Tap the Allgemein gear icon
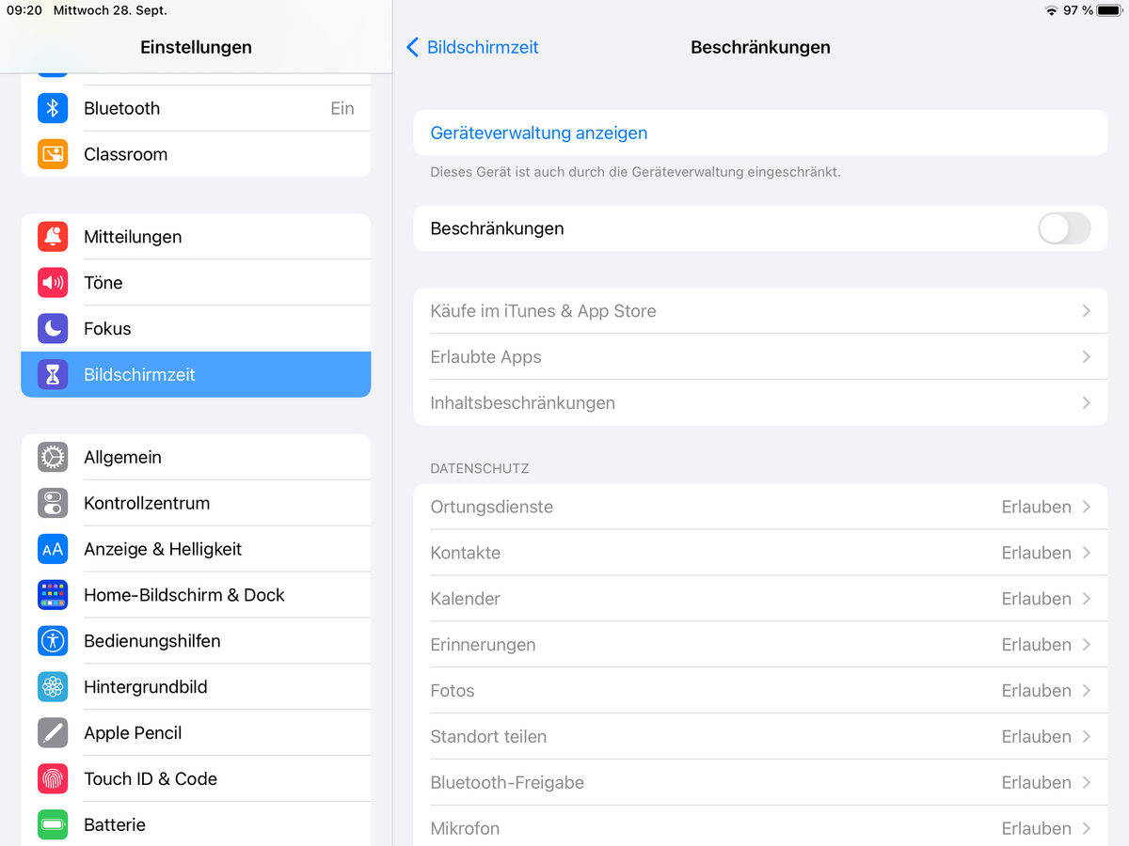The width and height of the screenshot is (1129, 846). click(53, 458)
